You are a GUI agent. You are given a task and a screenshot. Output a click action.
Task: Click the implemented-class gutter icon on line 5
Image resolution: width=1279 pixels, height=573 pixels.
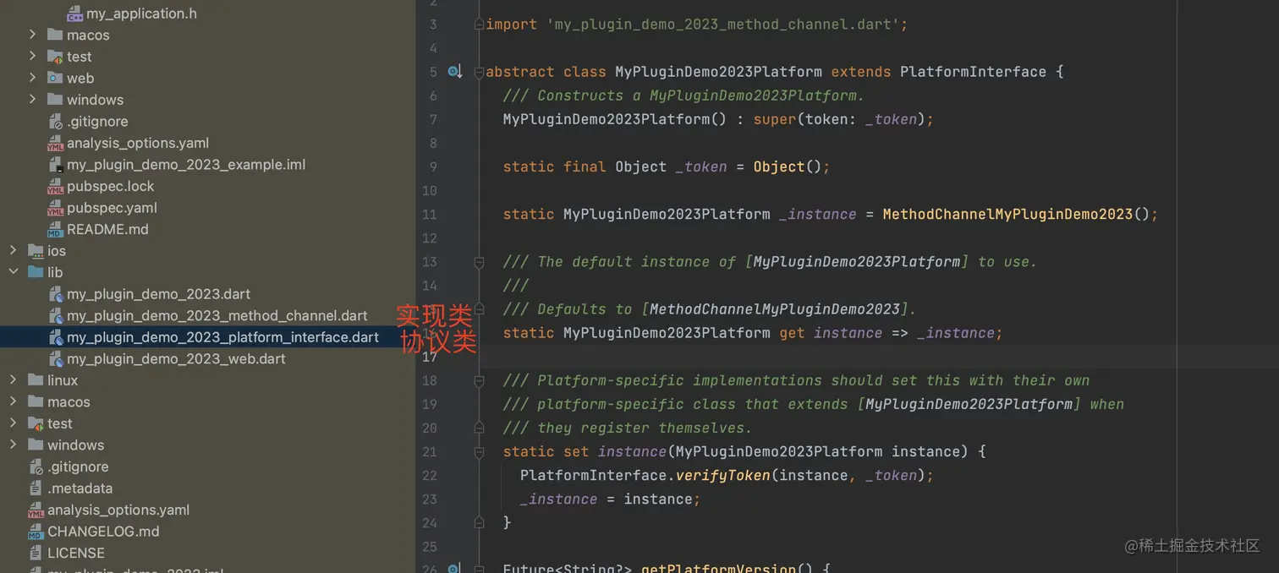click(454, 72)
